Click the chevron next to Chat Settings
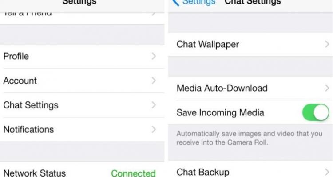 [154, 105]
